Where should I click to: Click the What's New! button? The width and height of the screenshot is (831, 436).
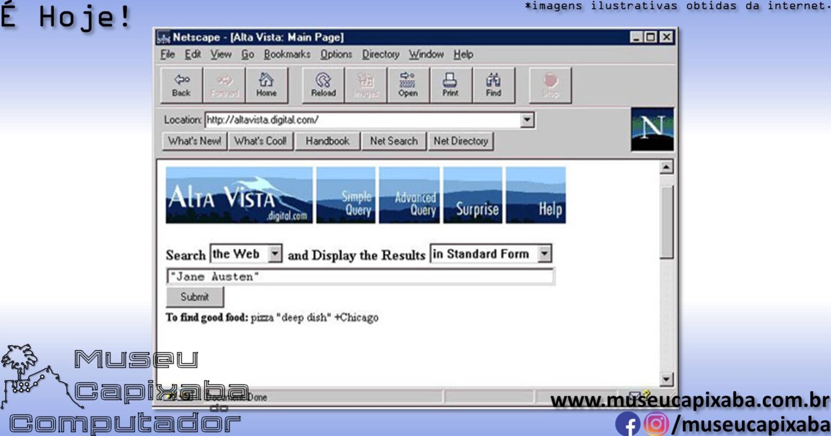pos(194,141)
